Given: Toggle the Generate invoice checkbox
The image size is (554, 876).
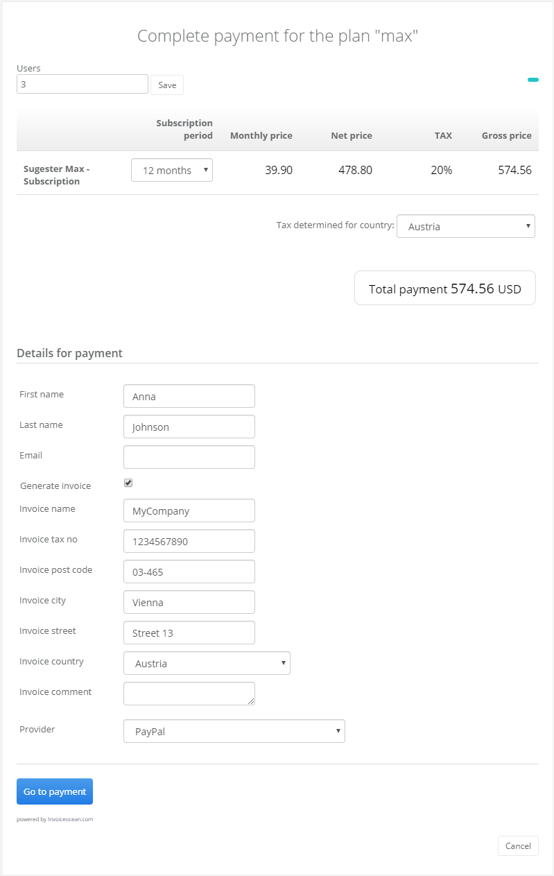Looking at the screenshot, I should point(128,483).
